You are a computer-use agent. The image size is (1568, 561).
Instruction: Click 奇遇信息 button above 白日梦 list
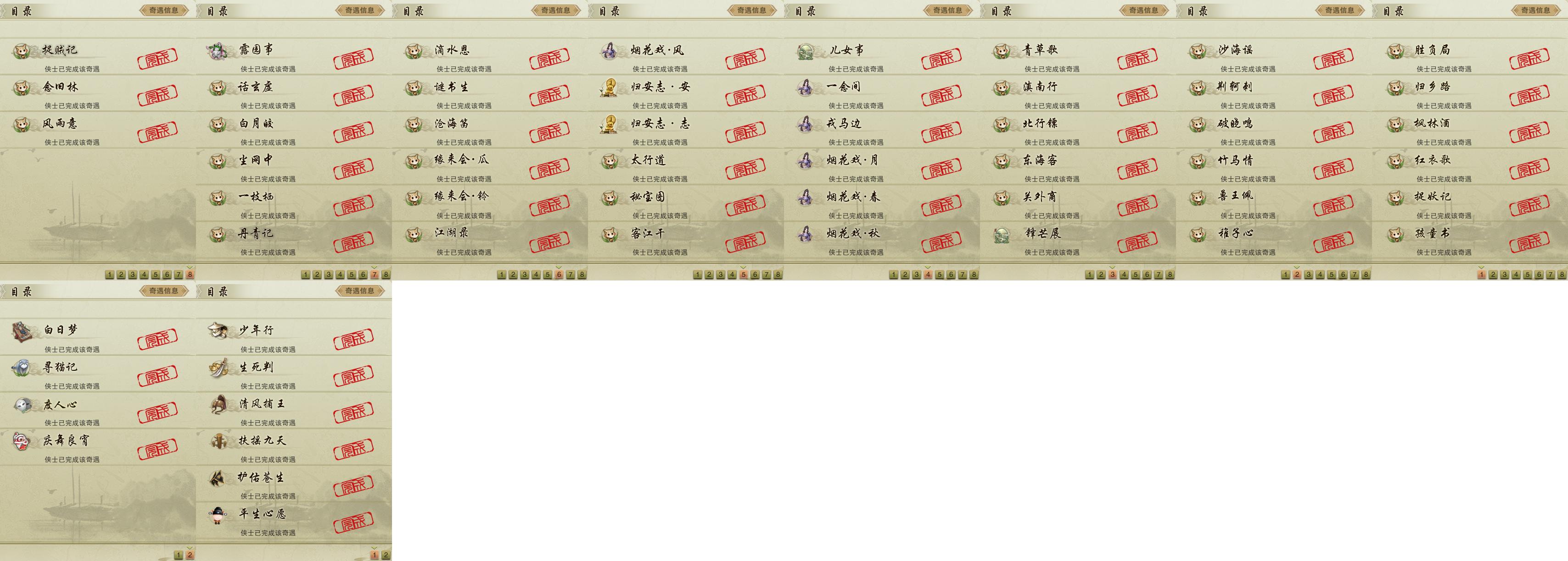[x=164, y=291]
